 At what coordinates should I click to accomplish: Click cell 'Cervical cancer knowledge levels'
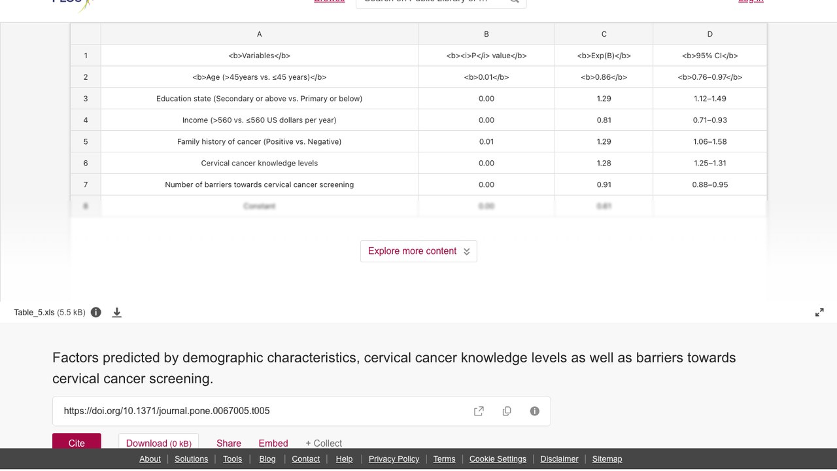[x=260, y=163]
